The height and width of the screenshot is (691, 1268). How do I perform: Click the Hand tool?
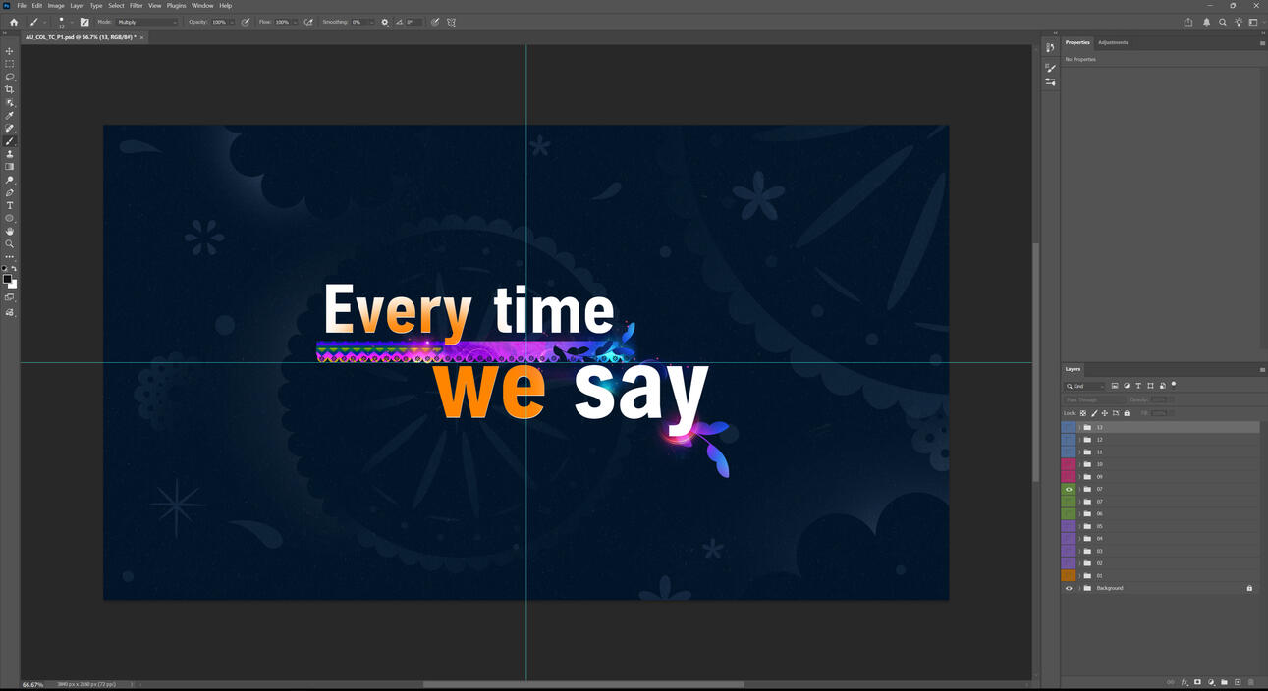click(x=10, y=231)
